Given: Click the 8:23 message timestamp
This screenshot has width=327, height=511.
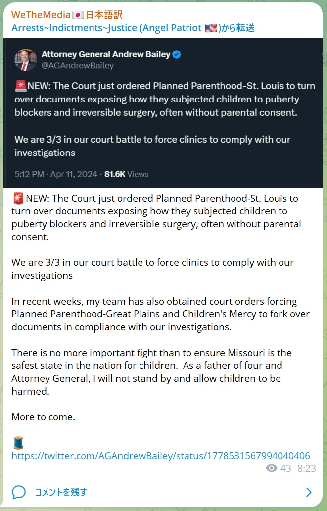Looking at the screenshot, I should pos(307,468).
